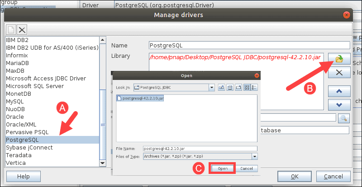This screenshot has height=187, width=362.
Task: Move library entry up arrow button
Action: [x=339, y=91]
